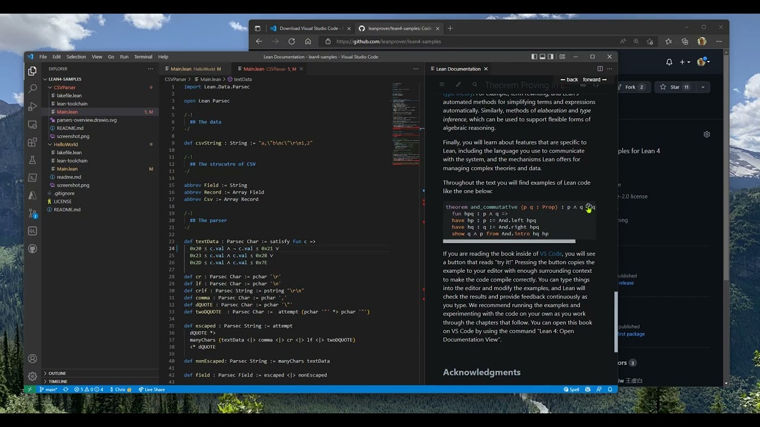Image resolution: width=760 pixels, height=427 pixels.
Task: Click the GitHub notifications bell in Edge
Action: (x=669, y=62)
